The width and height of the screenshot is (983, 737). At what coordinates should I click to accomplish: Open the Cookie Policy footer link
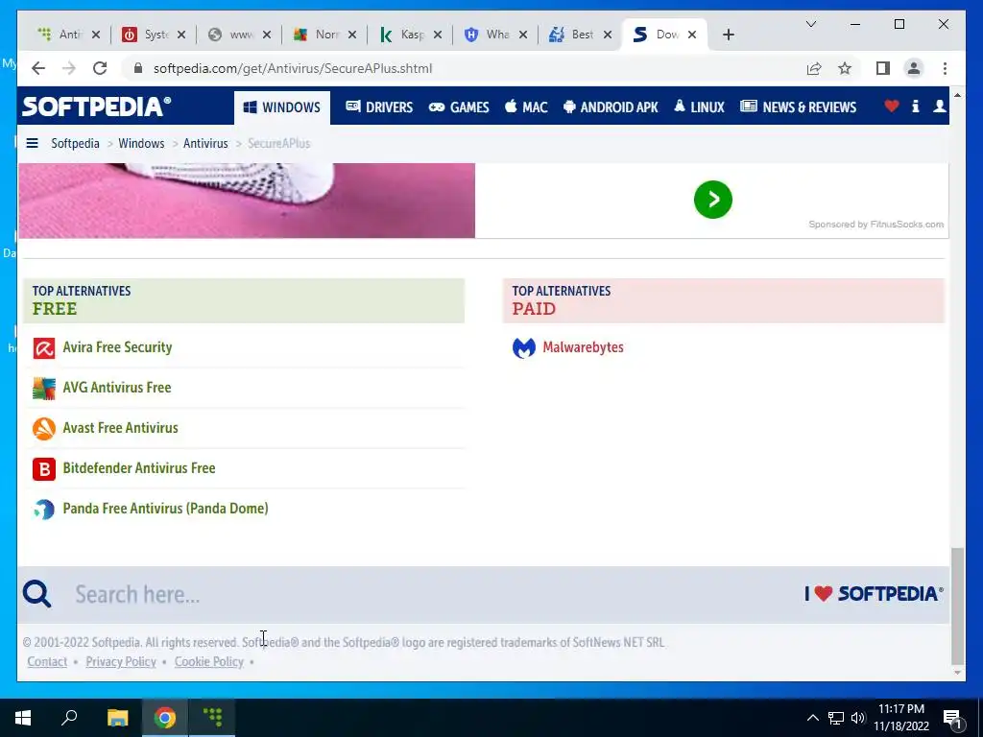[208, 662]
